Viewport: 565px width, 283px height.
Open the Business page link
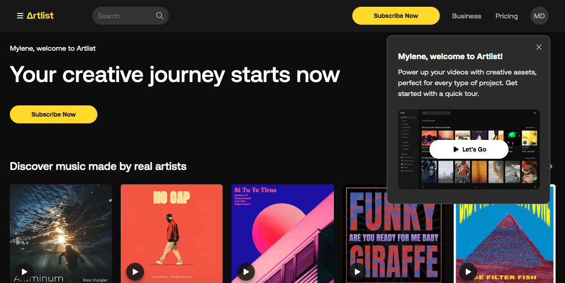coord(467,16)
